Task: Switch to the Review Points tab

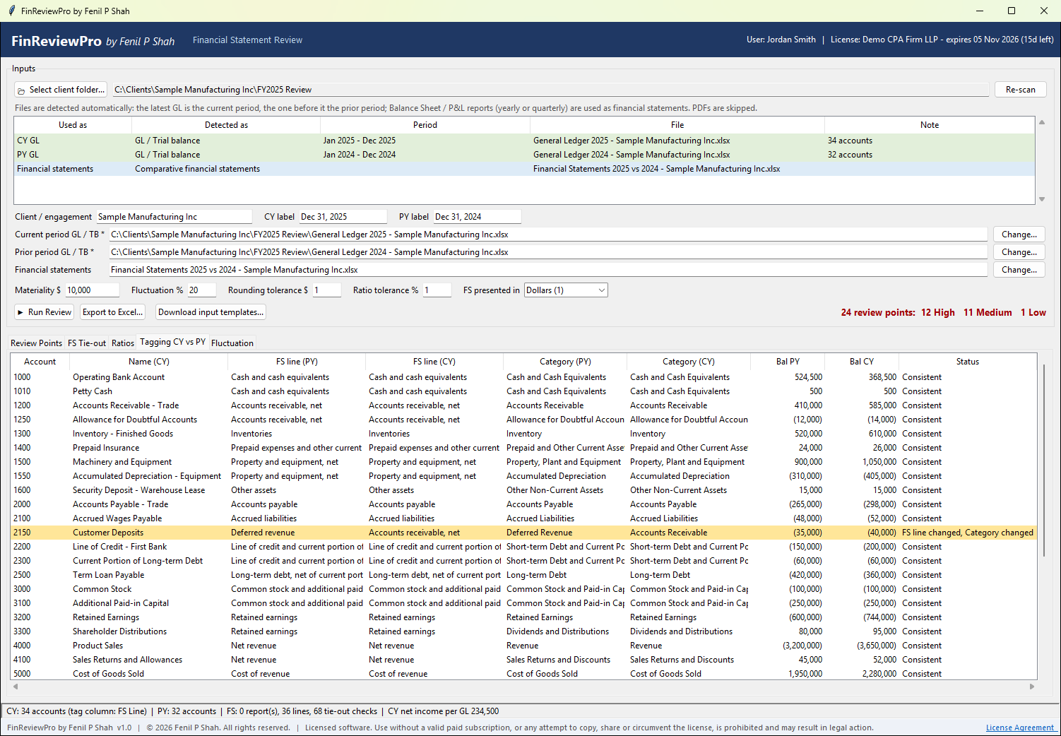Action: 37,343
